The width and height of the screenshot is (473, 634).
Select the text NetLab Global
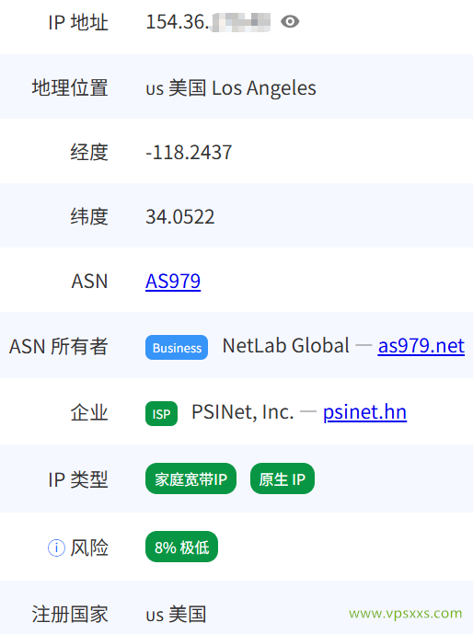[286, 346]
